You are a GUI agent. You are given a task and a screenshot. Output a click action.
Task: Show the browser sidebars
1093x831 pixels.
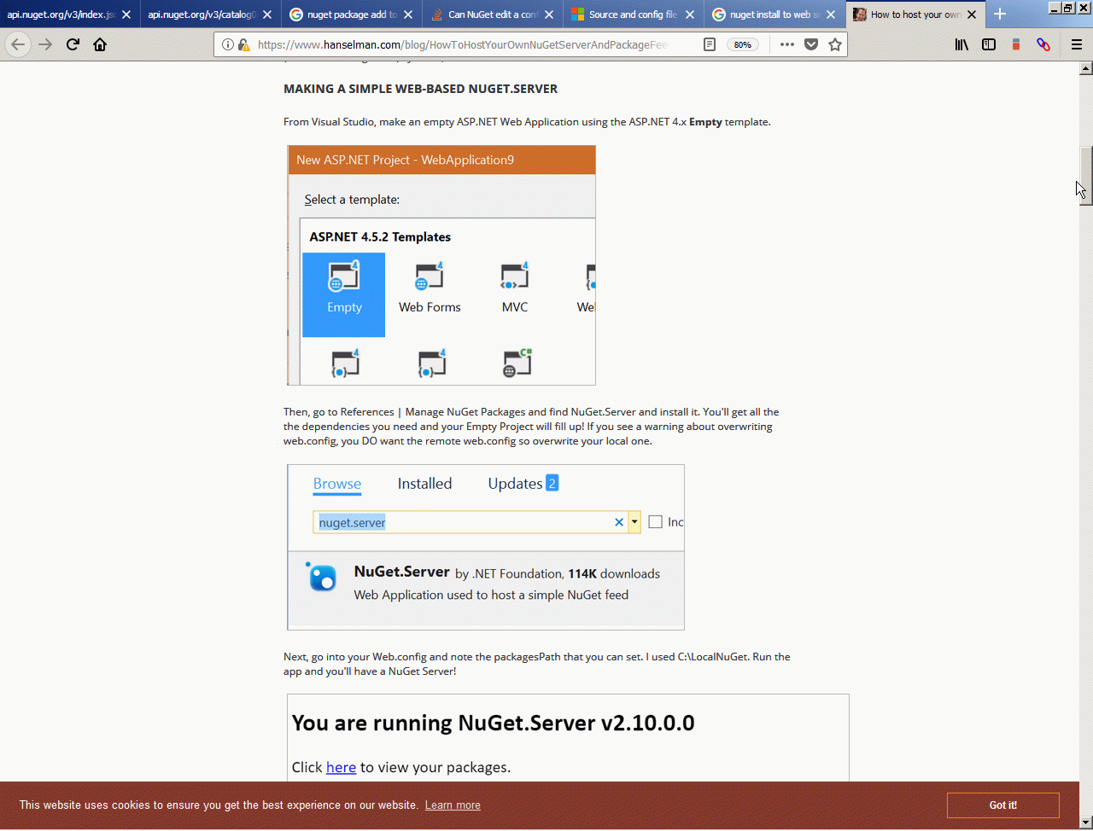(989, 44)
